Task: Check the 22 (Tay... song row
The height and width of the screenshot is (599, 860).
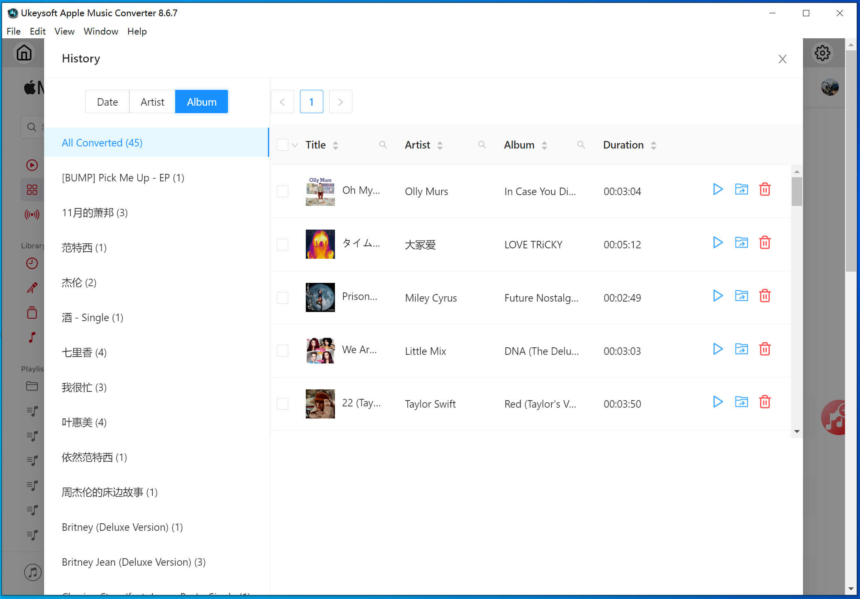Action: tap(283, 404)
